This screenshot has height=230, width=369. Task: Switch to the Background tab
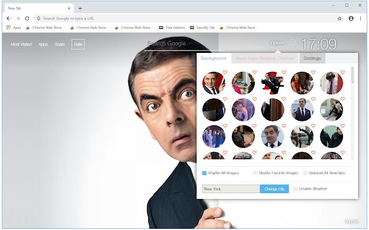(213, 58)
